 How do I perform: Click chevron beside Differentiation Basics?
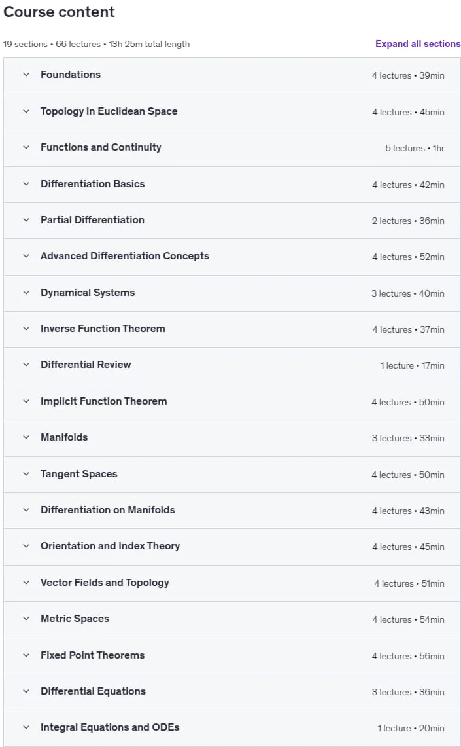pos(26,184)
